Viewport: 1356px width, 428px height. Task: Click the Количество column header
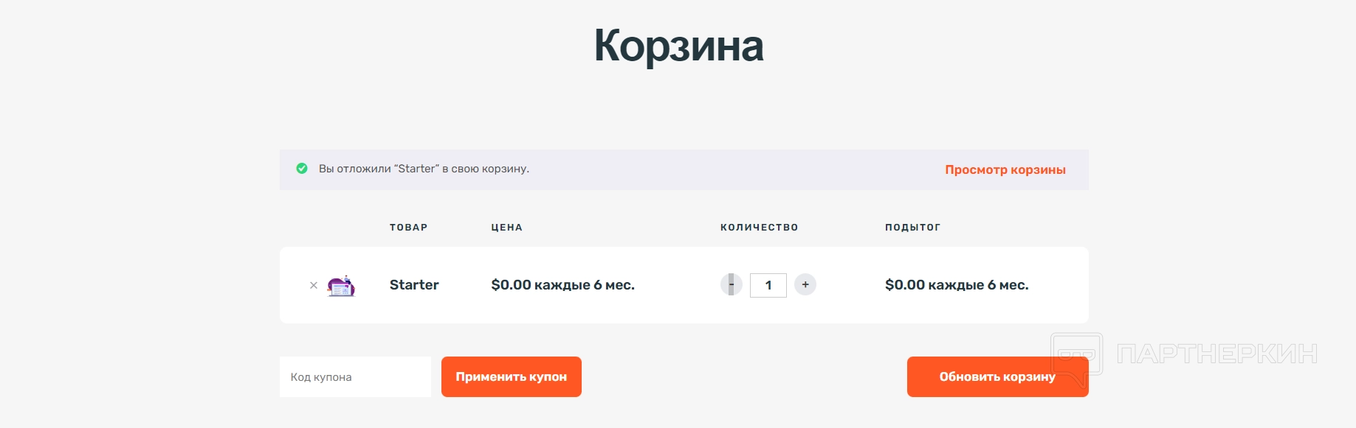(759, 228)
